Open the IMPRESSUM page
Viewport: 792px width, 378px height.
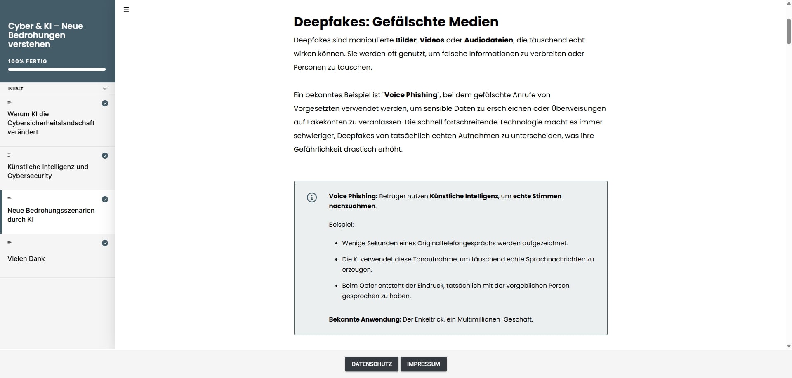(423, 364)
